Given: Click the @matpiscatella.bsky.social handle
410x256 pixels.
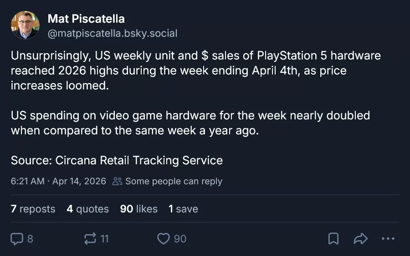Looking at the screenshot, I should point(113,33).
